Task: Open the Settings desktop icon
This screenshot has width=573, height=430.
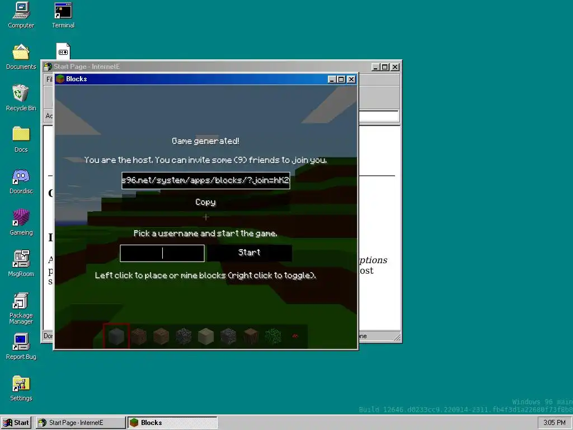Action: pos(21,388)
